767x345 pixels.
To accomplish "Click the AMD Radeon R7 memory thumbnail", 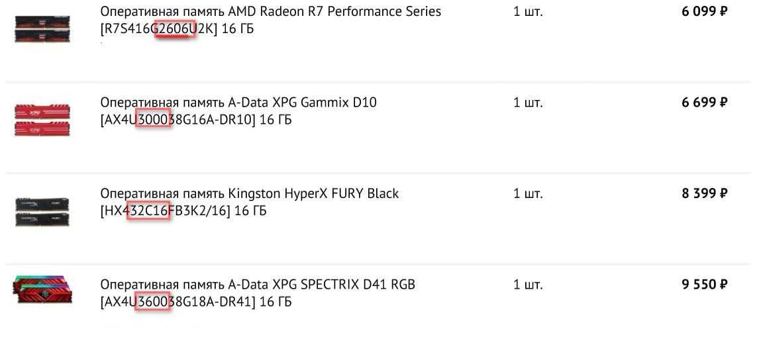I will click(42, 29).
